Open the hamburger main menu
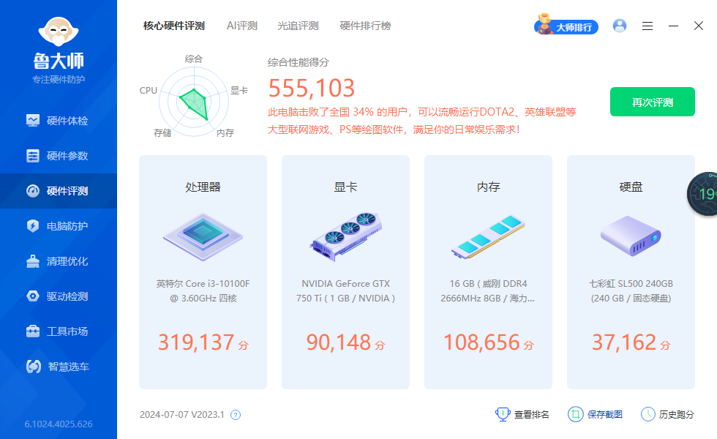 tap(647, 26)
